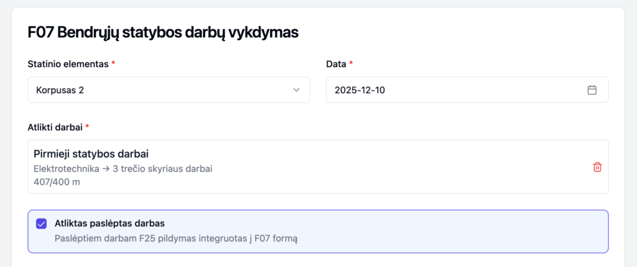637x267 pixels.
Task: Click the Data field label
Action: 336,64
